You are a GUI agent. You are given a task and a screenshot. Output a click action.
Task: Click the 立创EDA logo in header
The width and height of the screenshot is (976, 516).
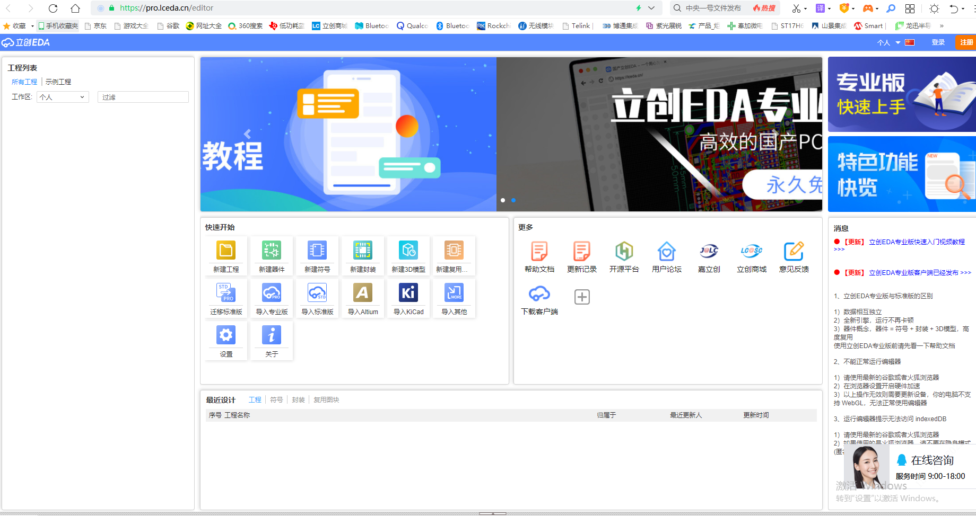coord(26,42)
